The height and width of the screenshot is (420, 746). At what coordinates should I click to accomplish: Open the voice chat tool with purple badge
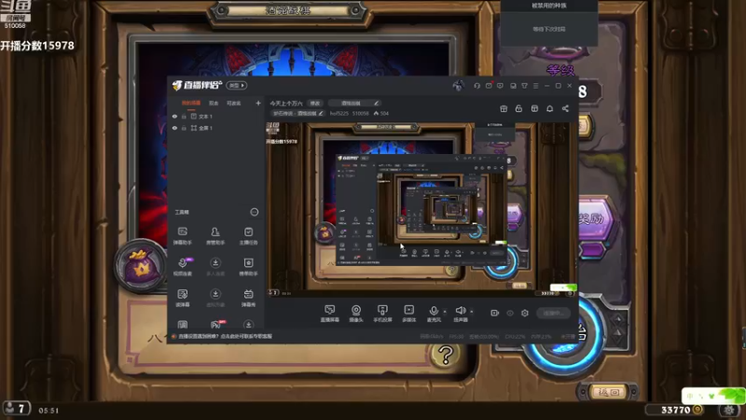point(183,267)
